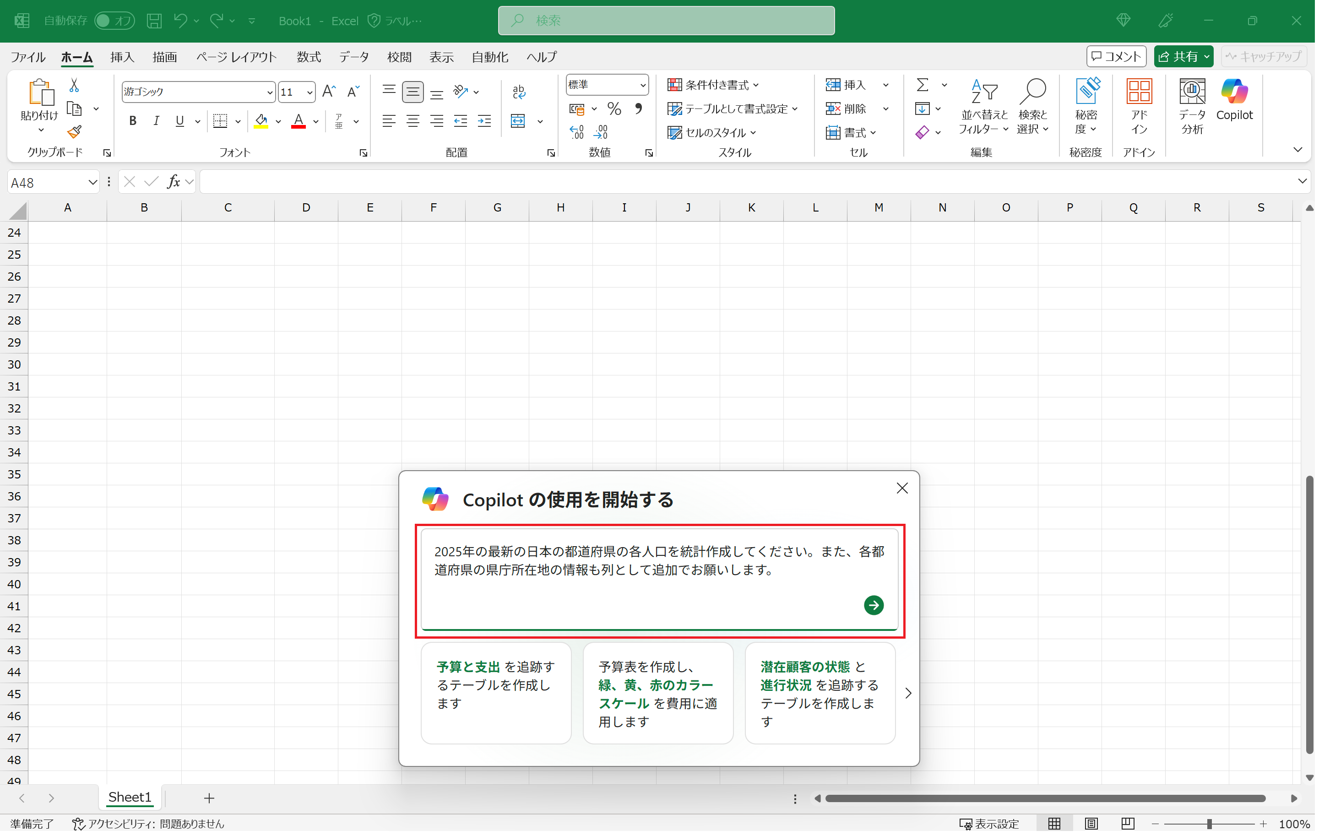
Task: Open the データ ribbon tab
Action: click(354, 57)
